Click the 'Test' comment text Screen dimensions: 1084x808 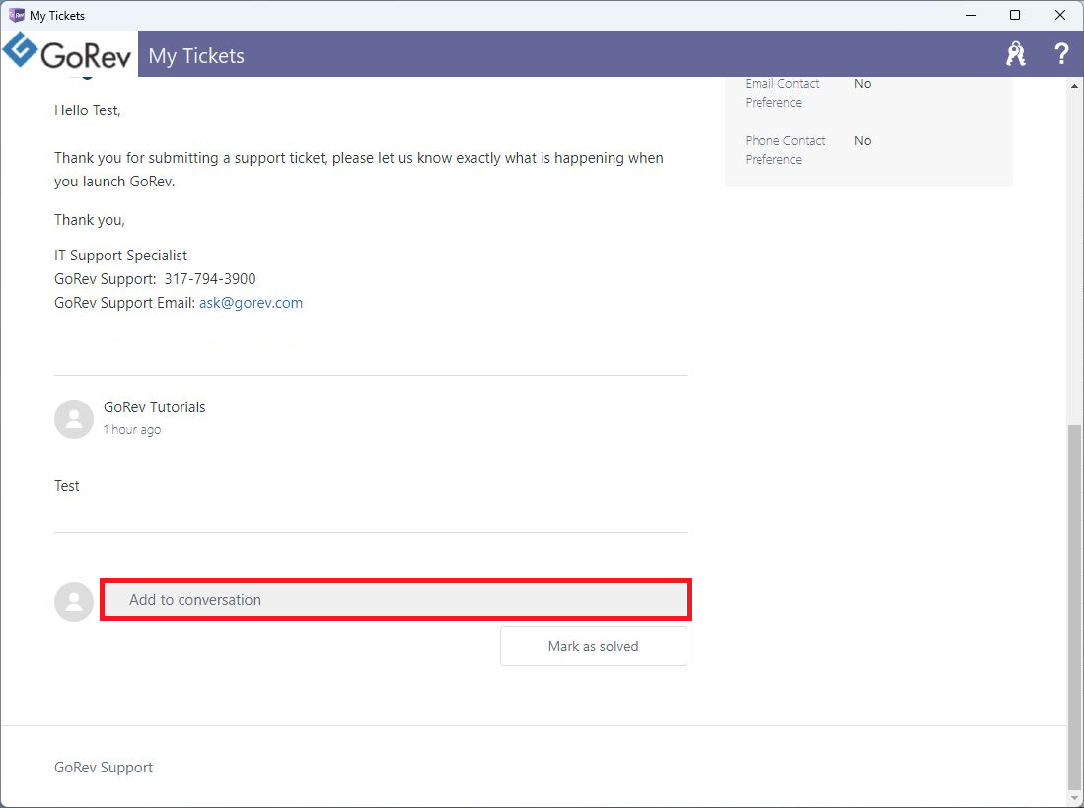pyautogui.click(x=67, y=486)
